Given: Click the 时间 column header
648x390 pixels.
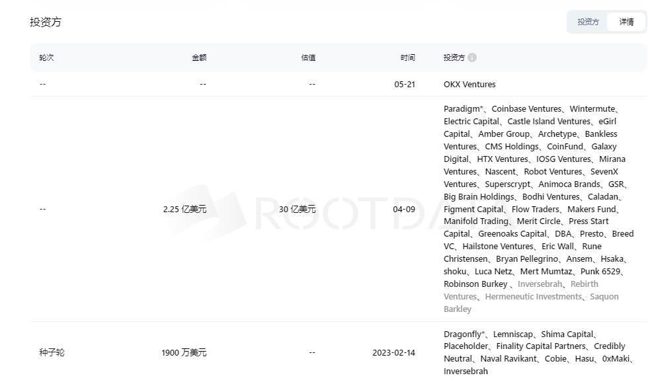Looking at the screenshot, I should tap(407, 58).
